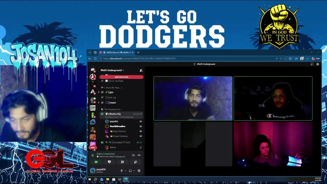The width and height of the screenshot is (327, 184).
Task: Open the activities launcher button
Action: coord(122,162)
